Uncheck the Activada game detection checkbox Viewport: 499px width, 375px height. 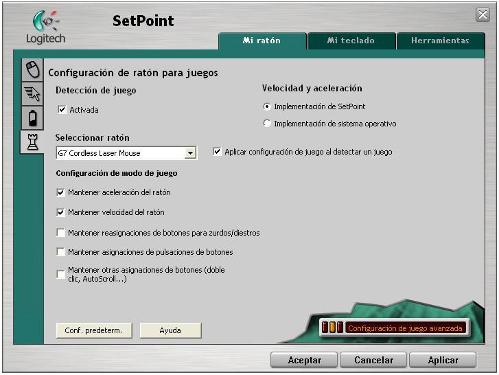pyautogui.click(x=62, y=110)
